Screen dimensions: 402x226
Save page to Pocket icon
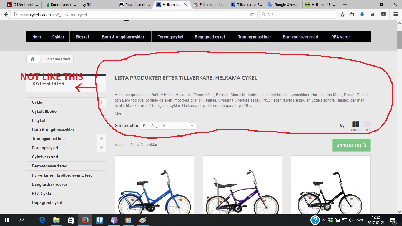click(x=383, y=15)
